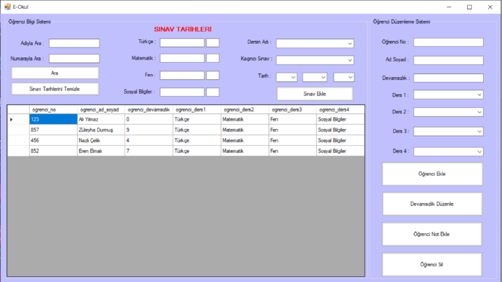The image size is (502, 282).
Task: Click Matematik cell in Züleyha Durmuş row
Action: click(x=245, y=130)
